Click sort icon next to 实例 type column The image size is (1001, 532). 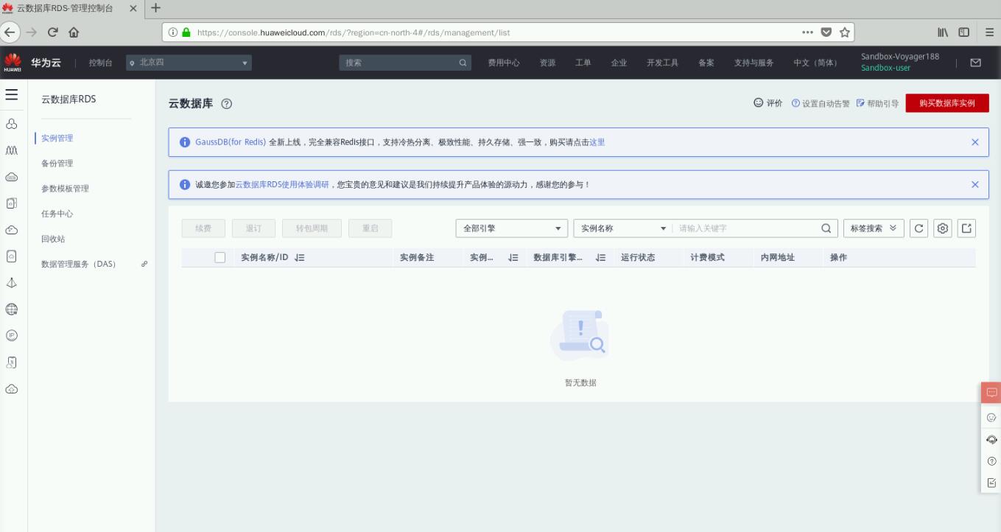pos(513,258)
